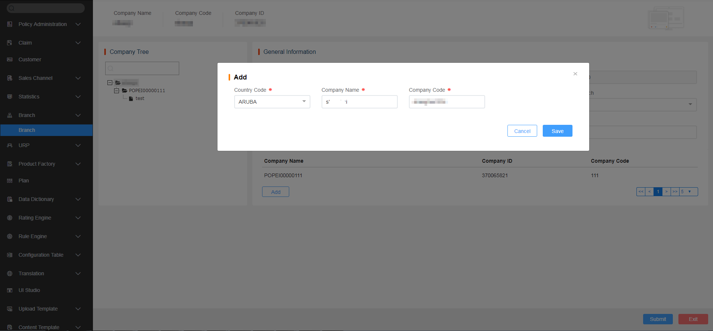Click the Translation globe icon
The image size is (713, 331).
10,273
